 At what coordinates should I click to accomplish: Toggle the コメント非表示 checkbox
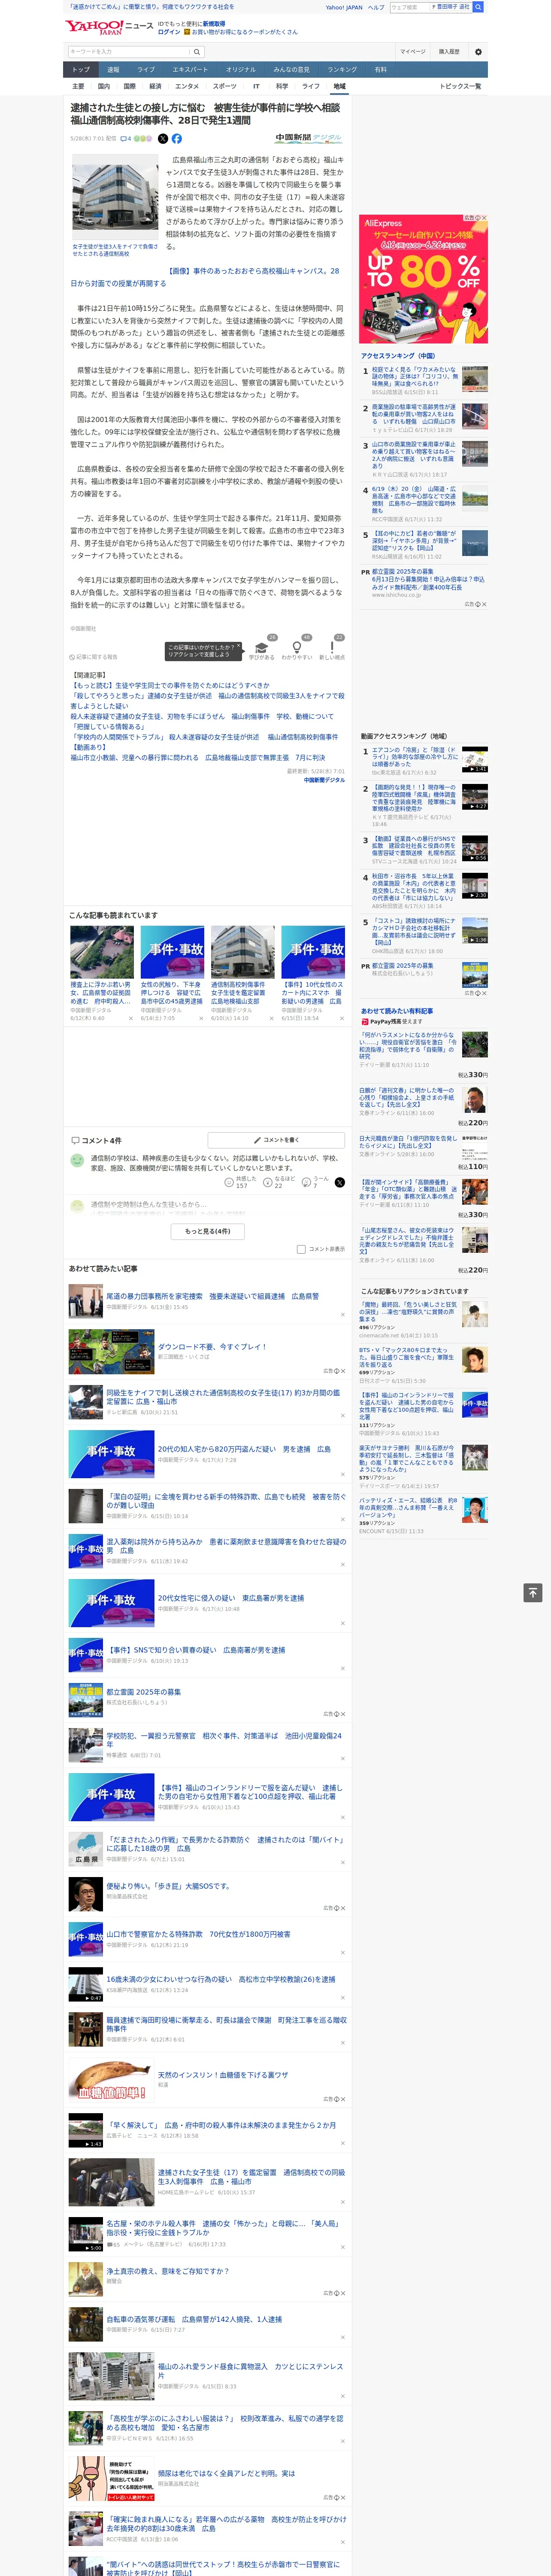point(301,1249)
